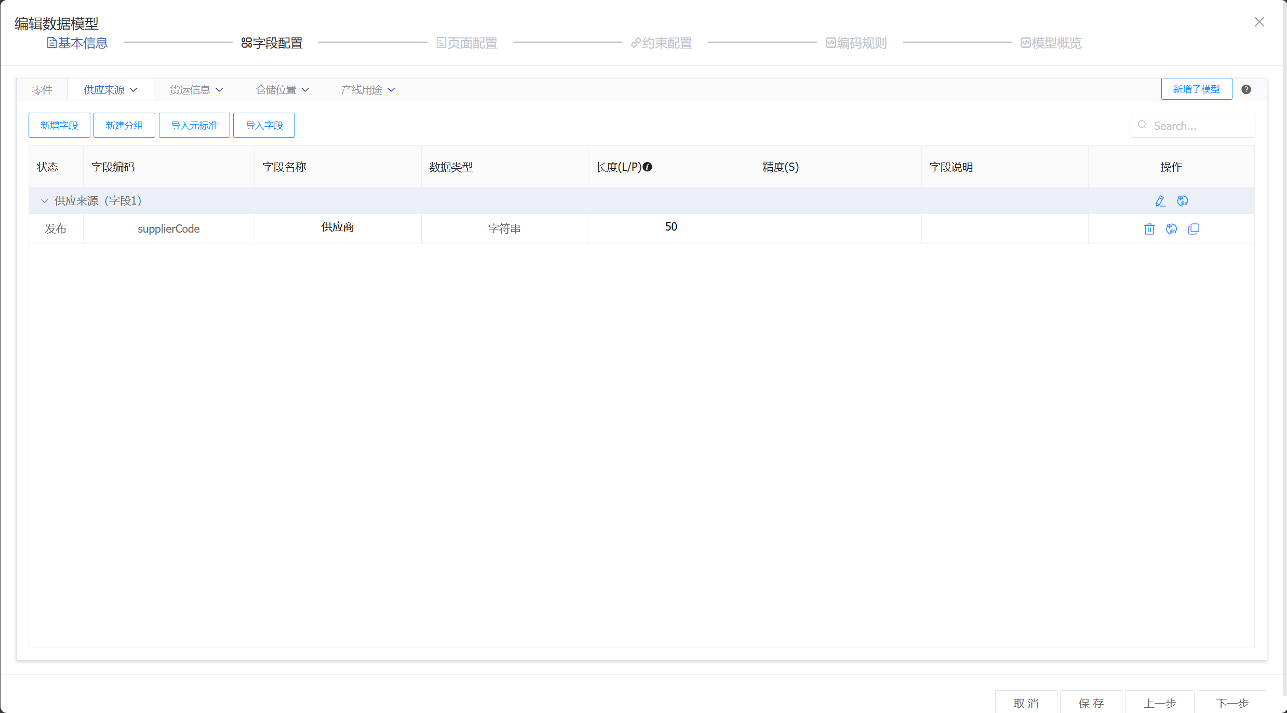Click the 新增子模型 button
This screenshot has height=713, width=1287.
pos(1196,89)
